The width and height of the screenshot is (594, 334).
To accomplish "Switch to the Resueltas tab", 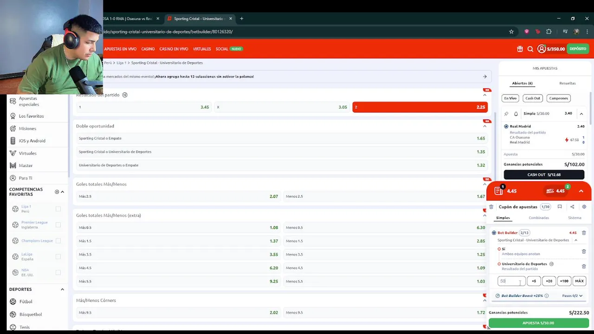I will pos(567,83).
